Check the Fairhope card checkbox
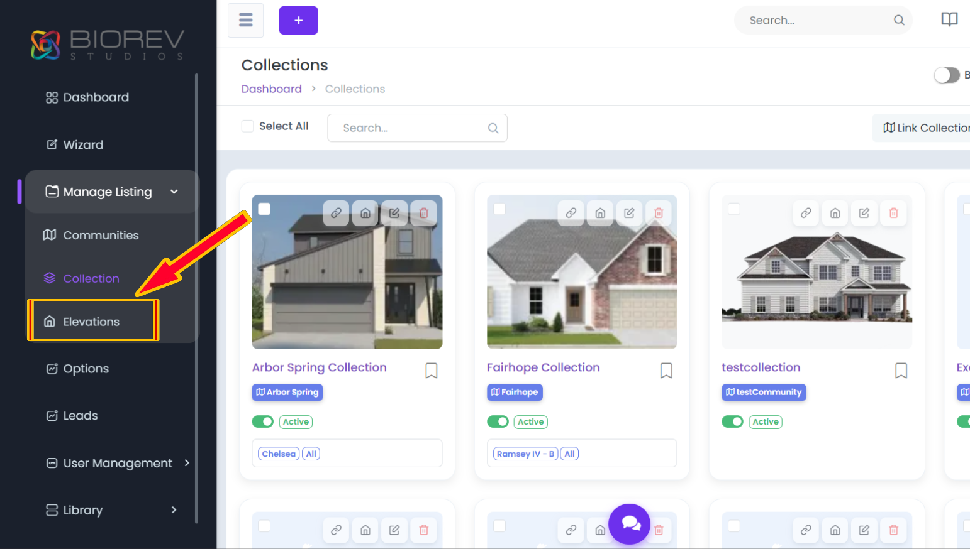Image resolution: width=970 pixels, height=549 pixels. 499,209
